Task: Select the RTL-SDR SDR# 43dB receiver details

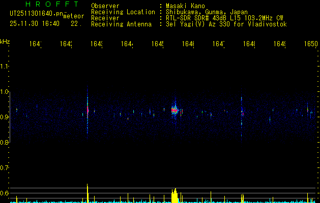Action: pos(224,18)
